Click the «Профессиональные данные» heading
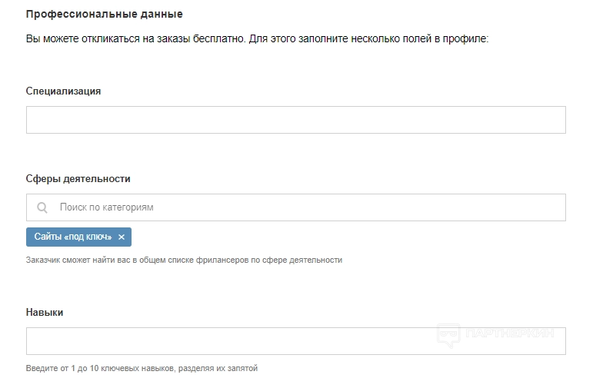The height and width of the screenshot is (388, 593). coord(105,15)
